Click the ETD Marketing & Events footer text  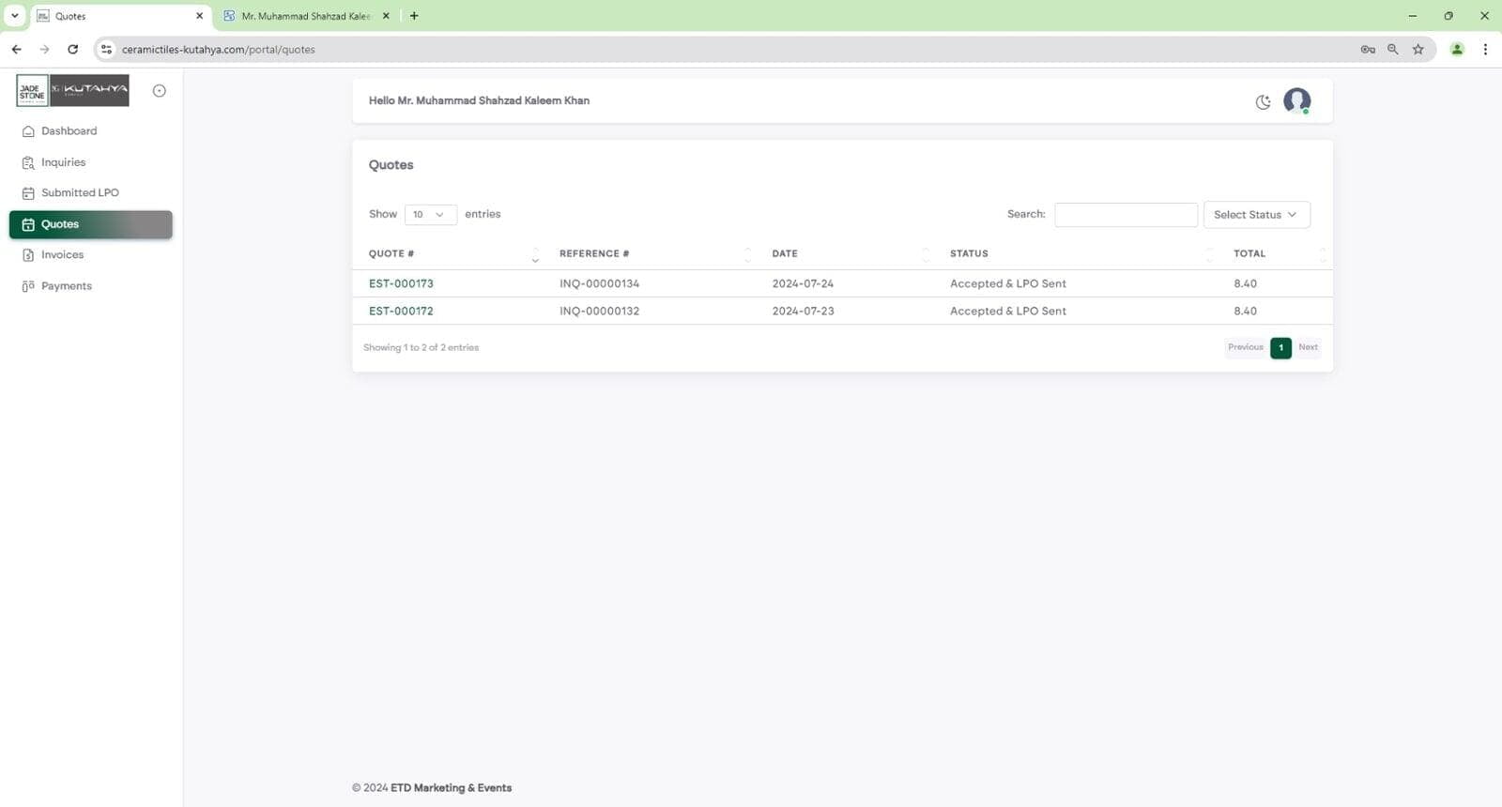click(x=451, y=788)
